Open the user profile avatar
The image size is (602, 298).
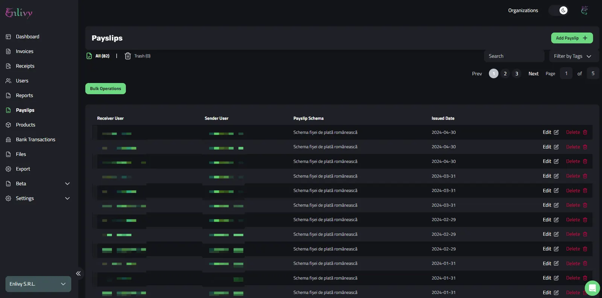point(584,10)
